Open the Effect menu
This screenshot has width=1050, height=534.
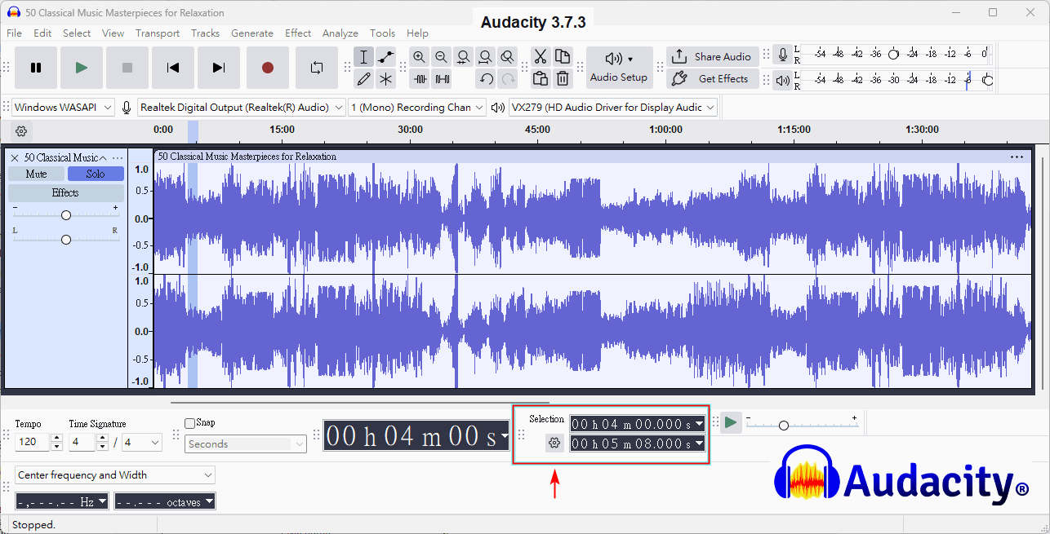click(x=298, y=33)
